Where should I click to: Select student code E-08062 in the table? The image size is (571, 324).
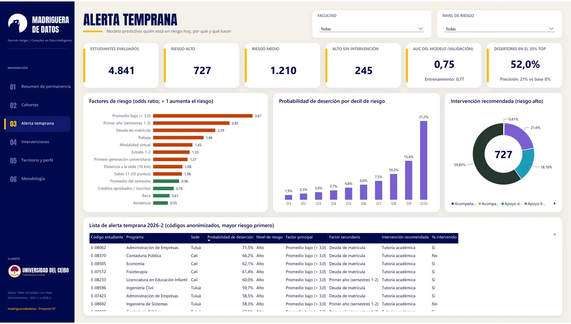click(98, 247)
